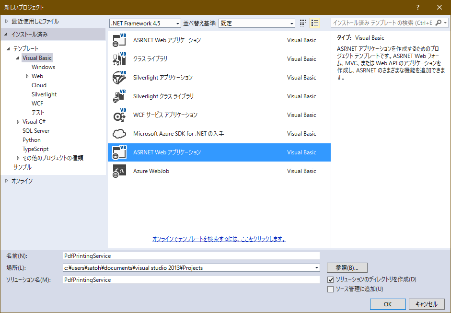Select SQL Server in the template tree
The width and height of the screenshot is (451, 313).
coord(36,131)
